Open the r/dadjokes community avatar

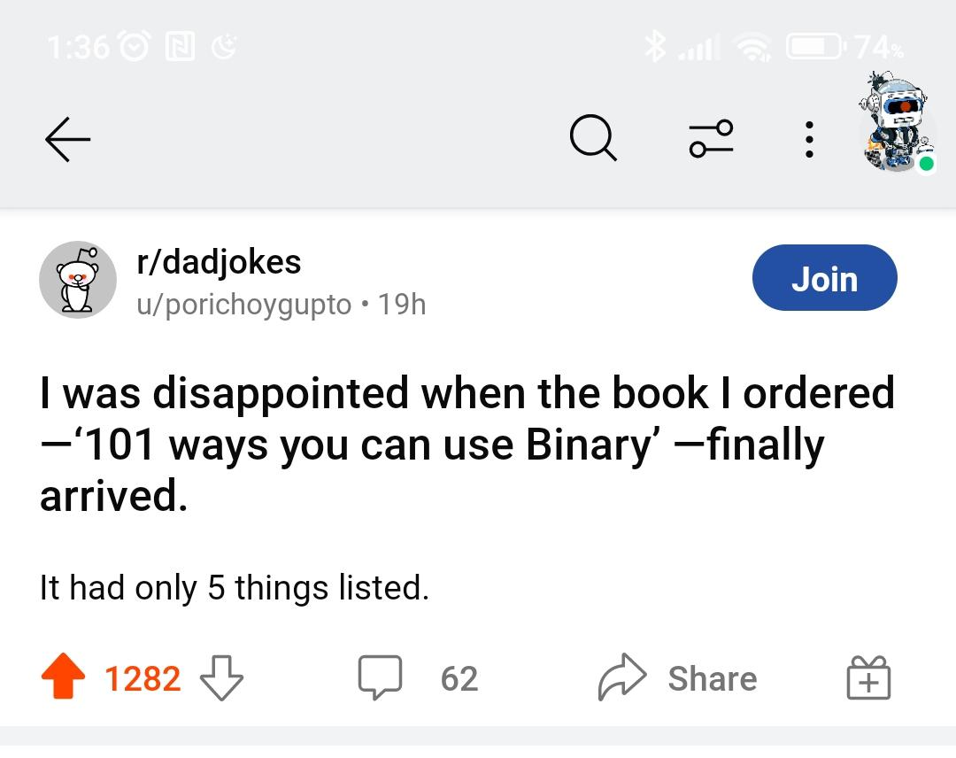[x=78, y=280]
